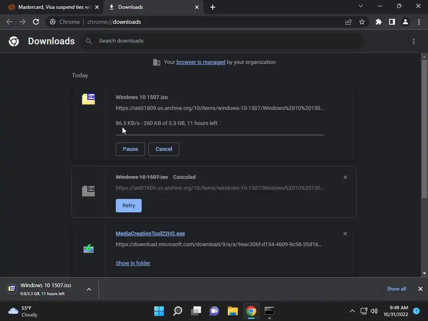Open the Extensions puzzle icon
428x321 pixels.
tap(379, 22)
